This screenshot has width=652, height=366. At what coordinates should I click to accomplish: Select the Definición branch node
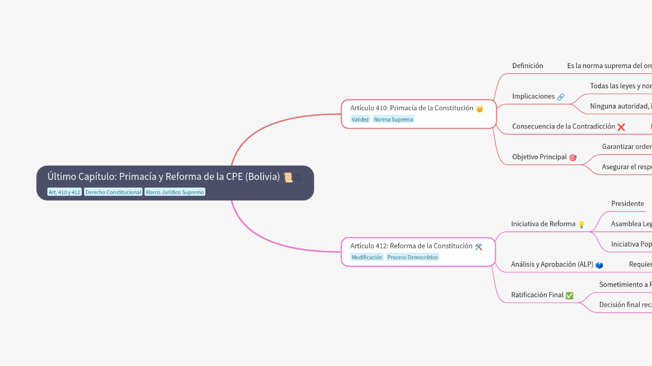click(x=527, y=66)
